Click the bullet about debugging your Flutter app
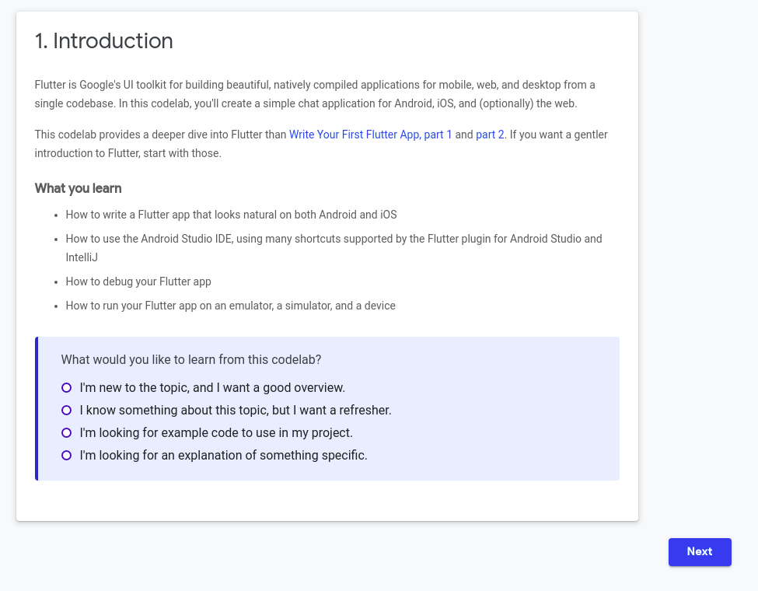The width and height of the screenshot is (758, 591). pyautogui.click(x=138, y=282)
